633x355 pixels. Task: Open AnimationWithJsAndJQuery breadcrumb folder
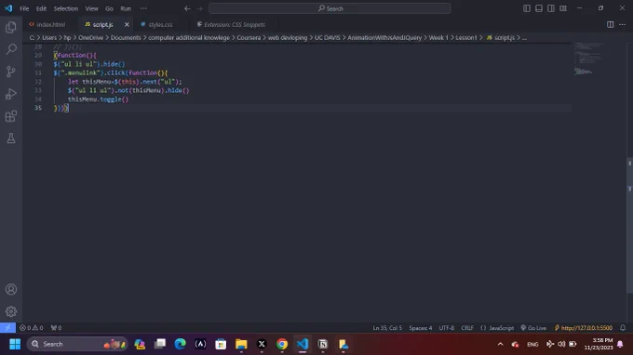(x=384, y=37)
